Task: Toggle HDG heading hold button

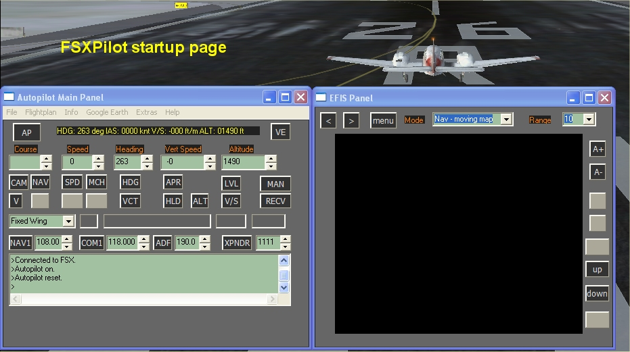Action: click(x=130, y=182)
